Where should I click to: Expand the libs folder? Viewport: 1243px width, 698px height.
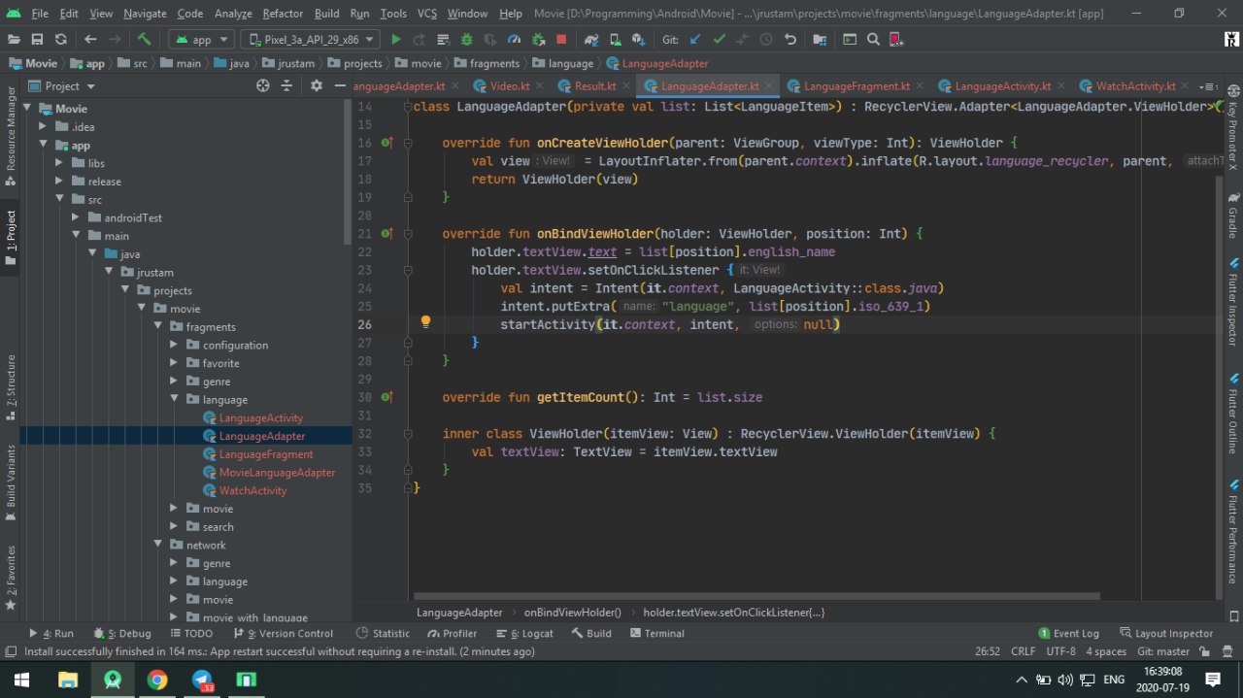click(x=60, y=163)
